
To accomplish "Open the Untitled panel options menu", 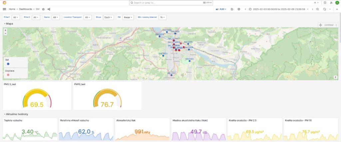I will (336, 25).
